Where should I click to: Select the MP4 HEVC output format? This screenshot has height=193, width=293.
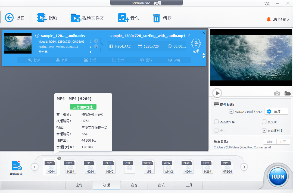click(110, 167)
